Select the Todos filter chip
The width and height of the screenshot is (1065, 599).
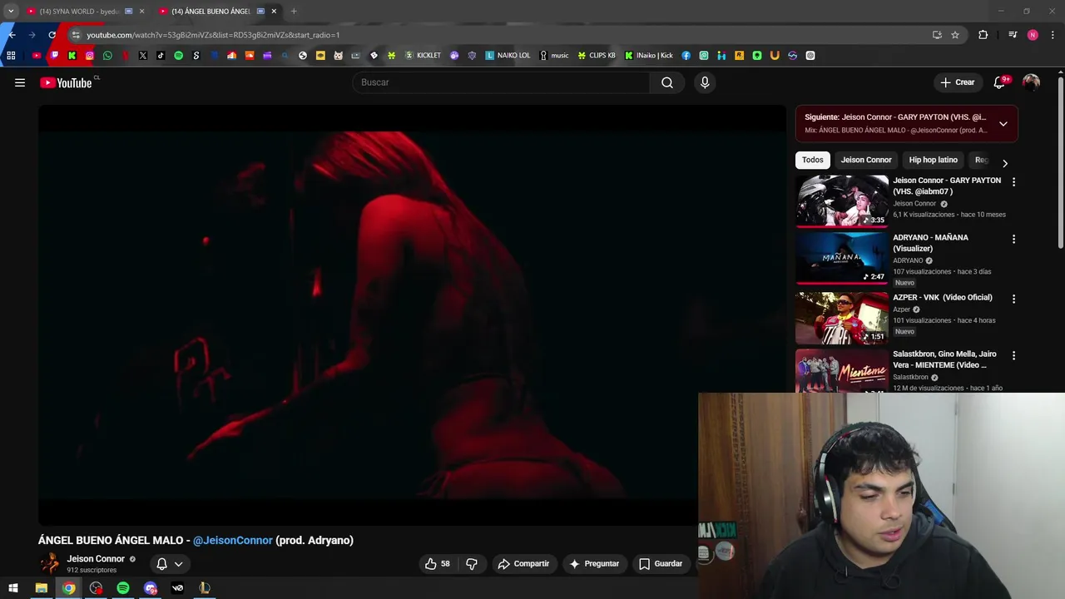[x=813, y=160]
